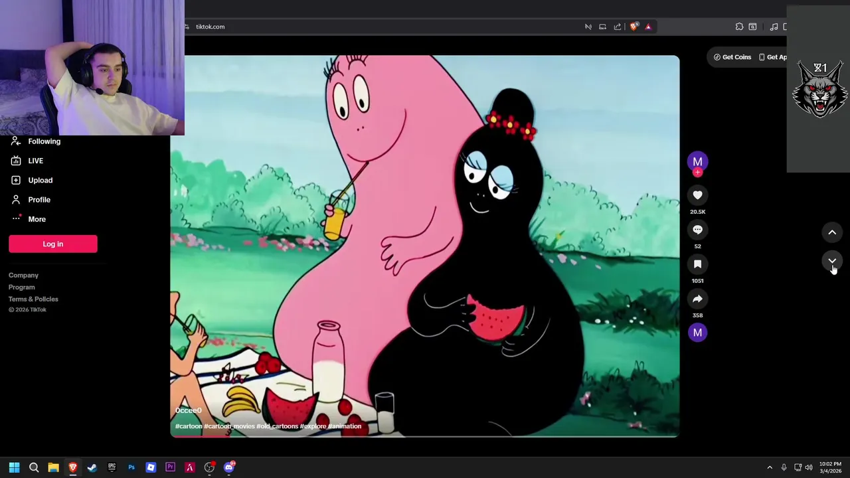Open OBS Studio from the taskbar
Image resolution: width=850 pixels, height=478 pixels.
coord(209,467)
